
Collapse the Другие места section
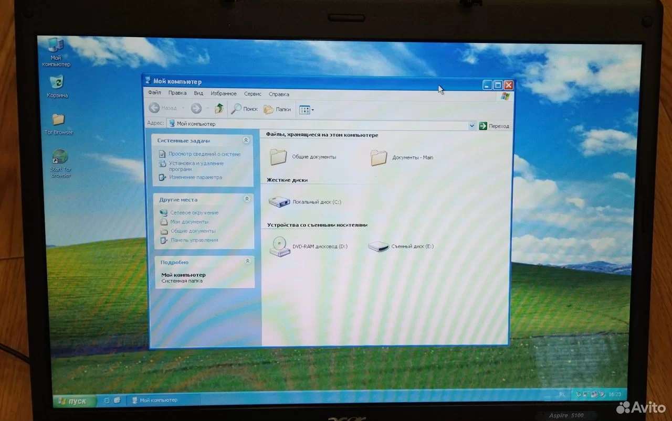click(x=247, y=199)
